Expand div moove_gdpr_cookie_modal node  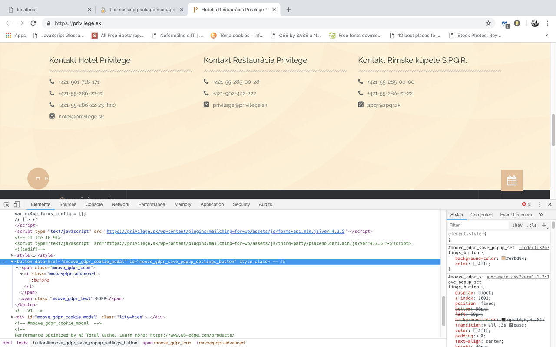pyautogui.click(x=12, y=317)
